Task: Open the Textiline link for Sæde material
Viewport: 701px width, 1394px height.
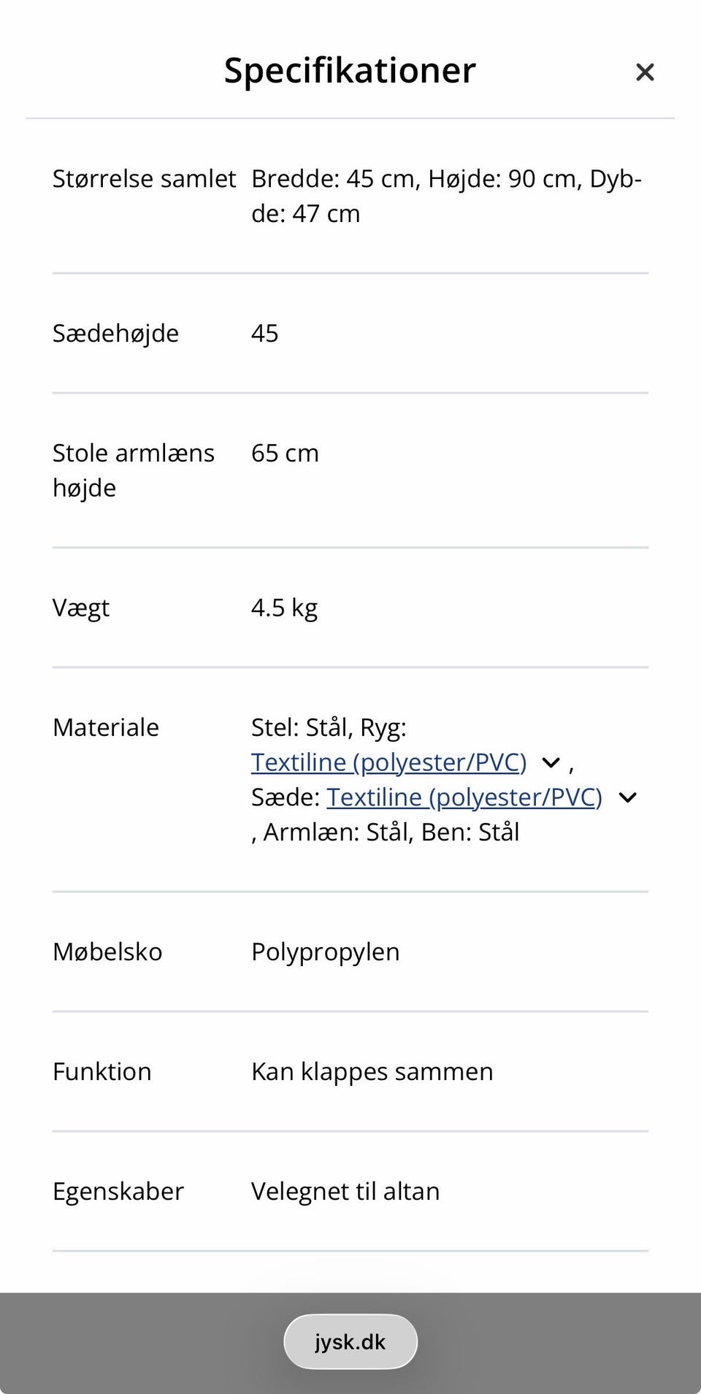Action: pyautogui.click(x=464, y=797)
